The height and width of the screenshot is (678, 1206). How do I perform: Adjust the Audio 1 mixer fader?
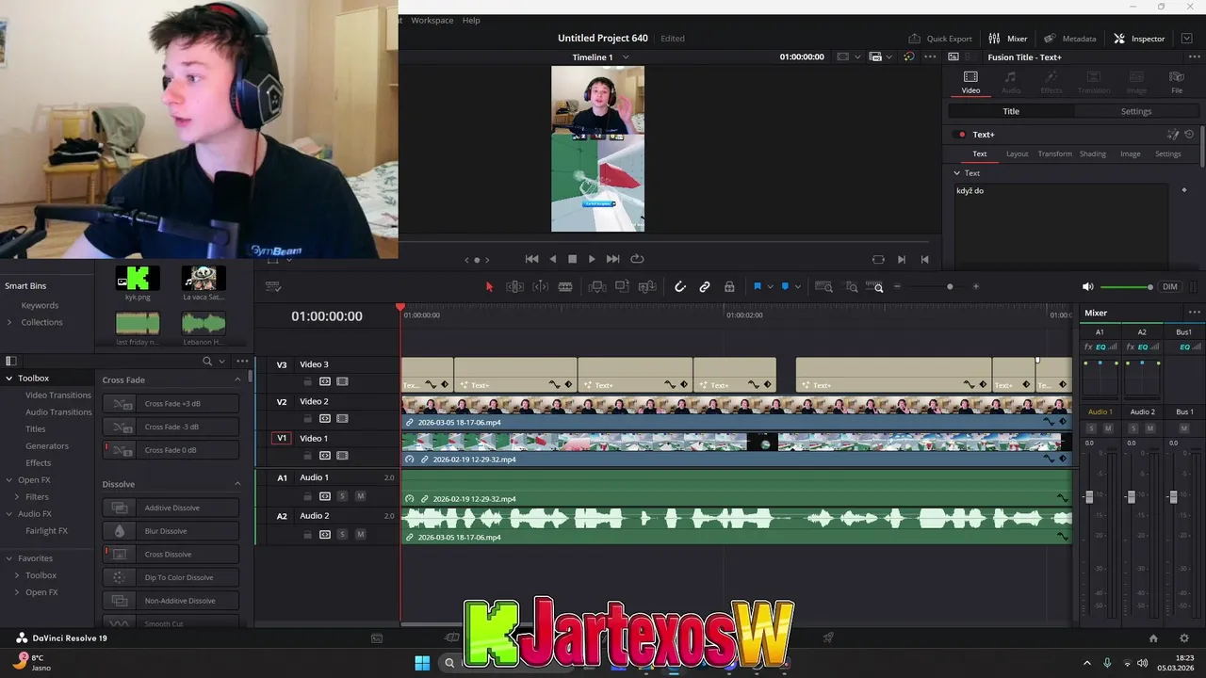tap(1089, 496)
